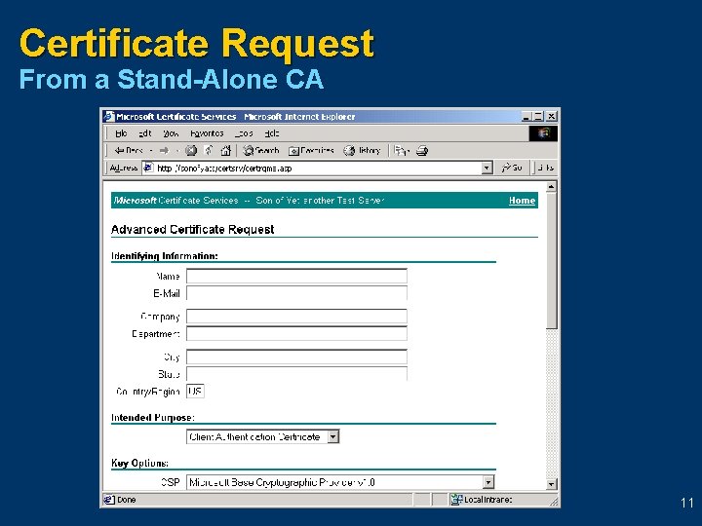Viewport: 702px width, 526px height.
Task: Click the Windows logo throbber icon
Action: tap(543, 133)
